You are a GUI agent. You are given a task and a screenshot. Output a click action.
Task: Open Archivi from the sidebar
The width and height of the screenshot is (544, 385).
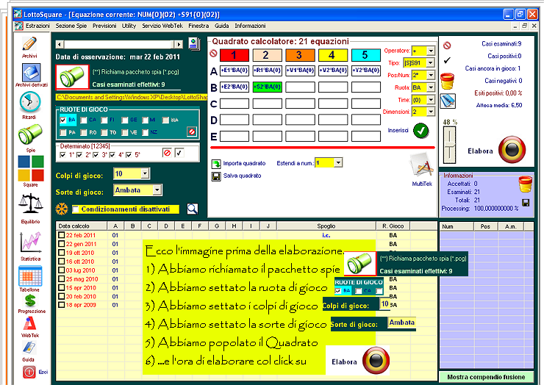coord(29,44)
